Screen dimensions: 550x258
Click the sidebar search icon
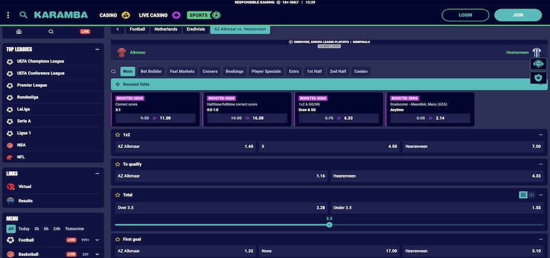[x=51, y=32]
